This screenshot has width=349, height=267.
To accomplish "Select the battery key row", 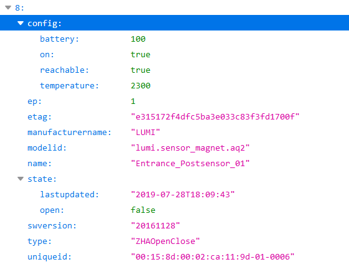I will click(x=174, y=39).
